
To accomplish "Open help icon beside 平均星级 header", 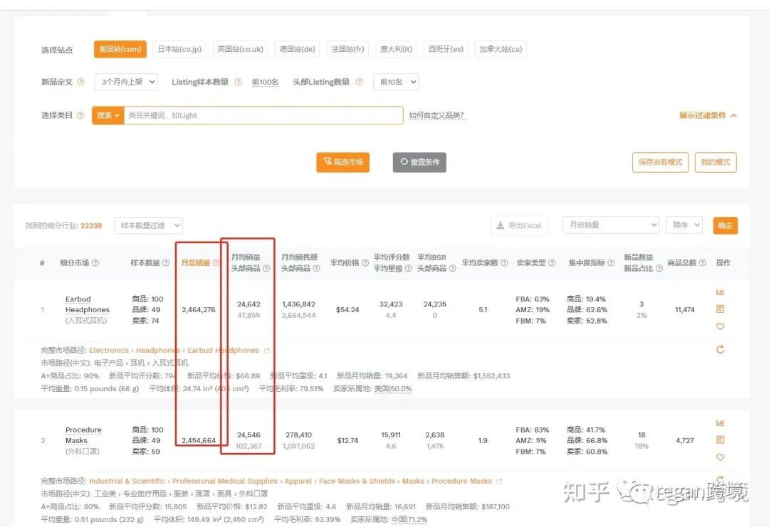I will click(409, 268).
